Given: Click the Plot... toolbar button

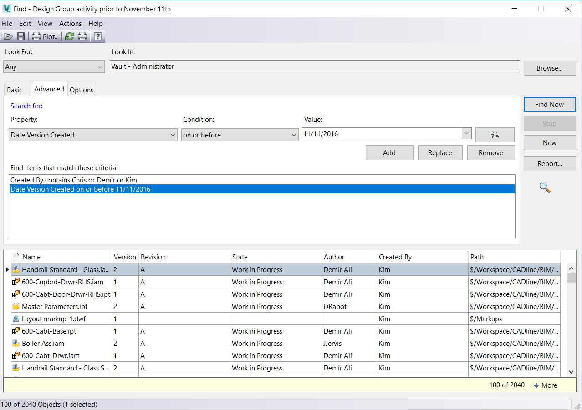Looking at the screenshot, I should [x=46, y=36].
